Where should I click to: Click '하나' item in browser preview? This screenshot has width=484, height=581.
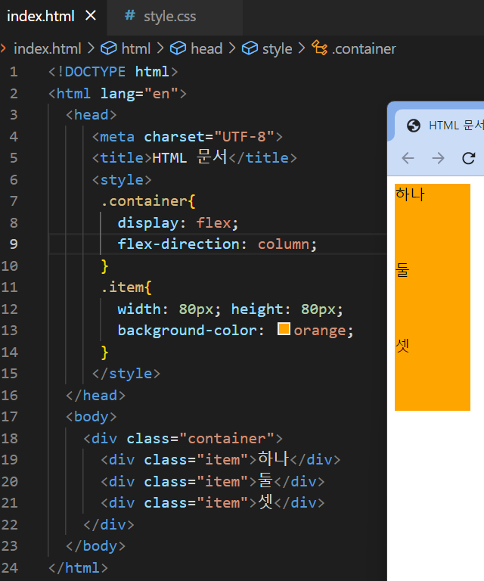pyautogui.click(x=432, y=222)
